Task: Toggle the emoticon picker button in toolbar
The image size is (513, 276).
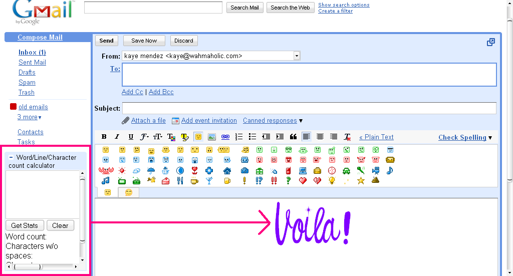Action: coord(198,137)
